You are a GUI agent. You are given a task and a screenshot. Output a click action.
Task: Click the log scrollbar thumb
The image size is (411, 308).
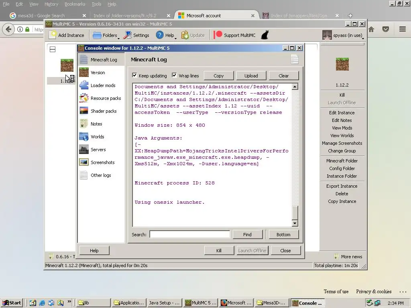click(295, 213)
